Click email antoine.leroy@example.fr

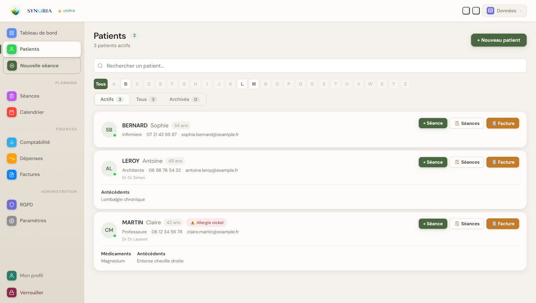pyautogui.click(x=212, y=170)
